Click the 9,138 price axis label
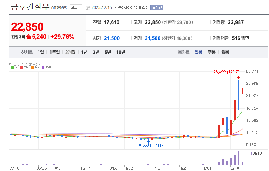Viewport: 269px width, 171px height. pyautogui.click(x=251, y=145)
